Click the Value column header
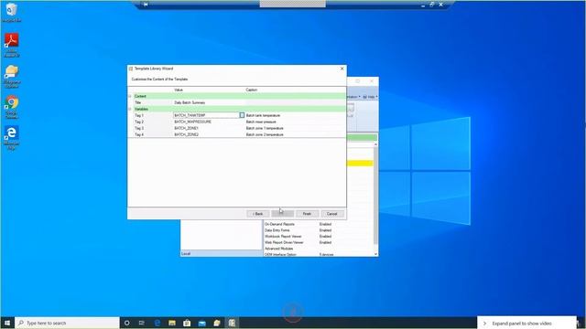586x329 pixels. pos(179,90)
